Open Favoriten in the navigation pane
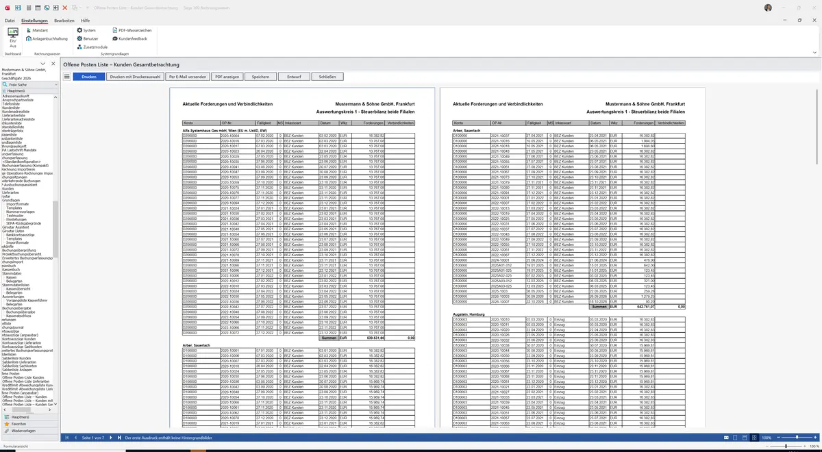This screenshot has height=452, width=822. point(29,424)
